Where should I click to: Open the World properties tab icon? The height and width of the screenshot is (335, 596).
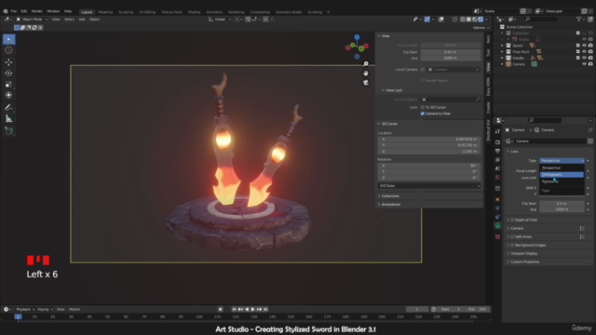click(x=497, y=178)
